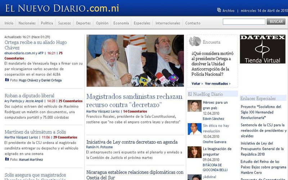Open Onofre Guevara blog author thumbnail

[x=194, y=129]
